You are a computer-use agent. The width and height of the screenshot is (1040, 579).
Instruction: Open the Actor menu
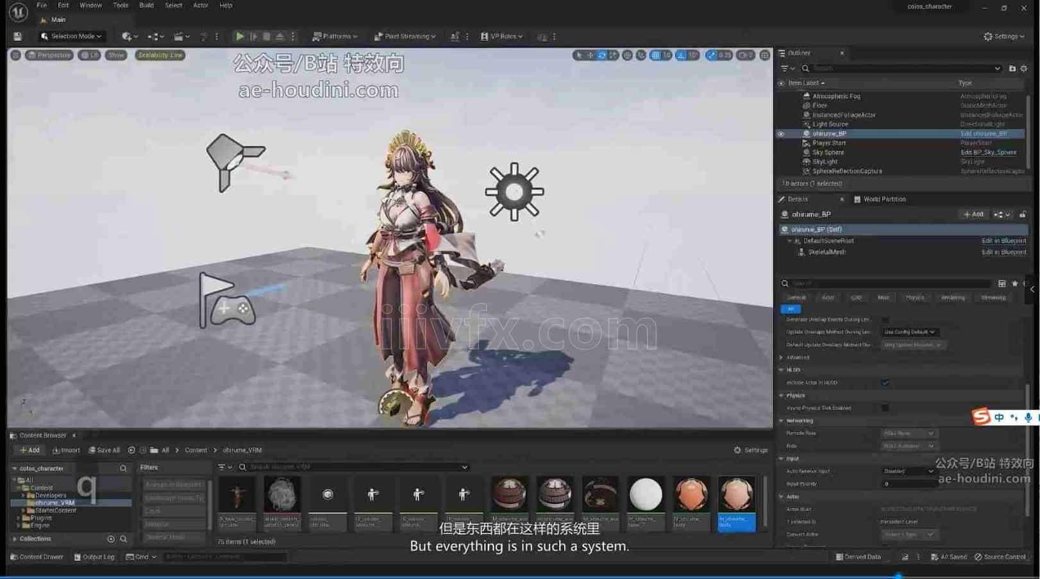(201, 5)
